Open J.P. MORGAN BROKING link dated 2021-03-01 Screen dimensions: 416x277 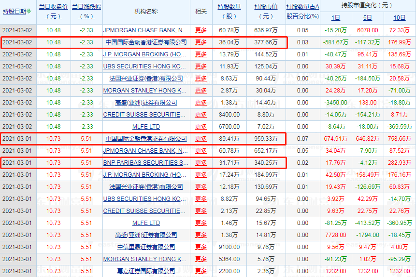(145, 174)
